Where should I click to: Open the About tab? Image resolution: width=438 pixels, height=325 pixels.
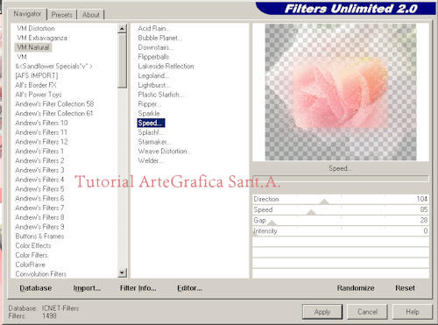pyautogui.click(x=90, y=15)
